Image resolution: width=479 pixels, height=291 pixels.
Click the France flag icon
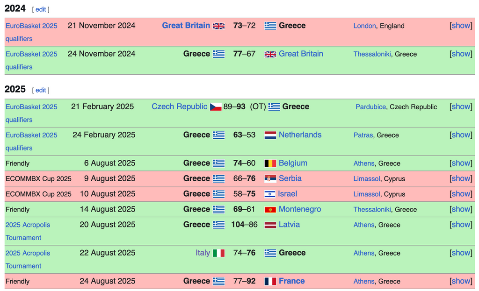pyautogui.click(x=270, y=281)
